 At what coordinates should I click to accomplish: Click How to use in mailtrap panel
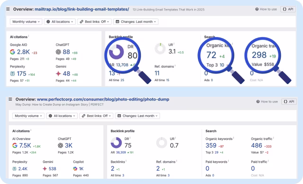266,9
